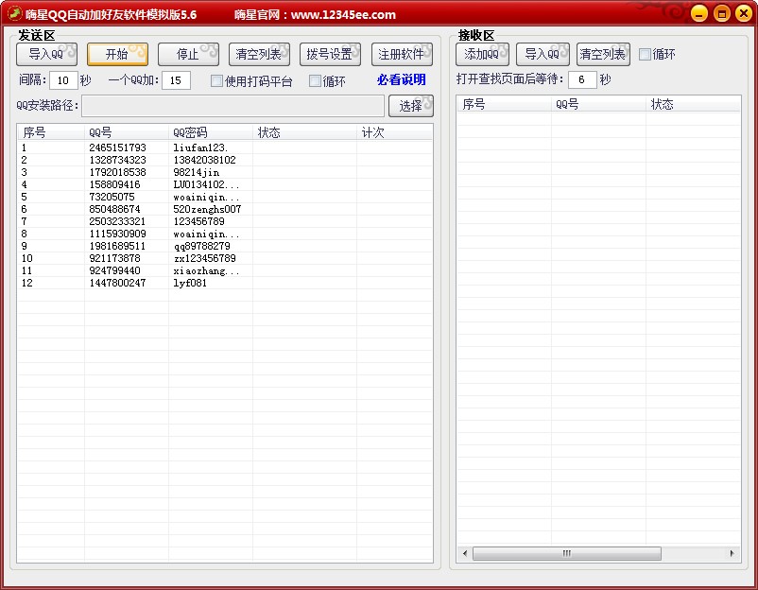Clear the send list with 清空列表 in 发送区
758x590 pixels.
(259, 54)
